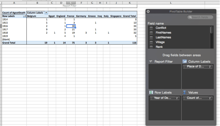220x126 pixels.
Task: Open info button on Count of... field
Action: pos(210,98)
